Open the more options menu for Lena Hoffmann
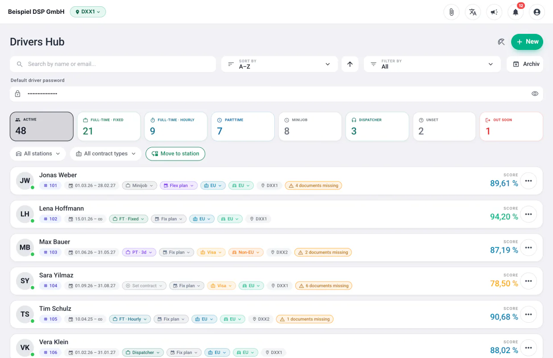The image size is (553, 358). click(x=528, y=214)
